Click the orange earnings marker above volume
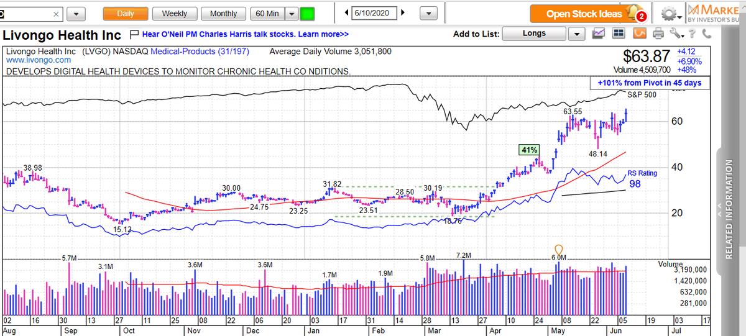Image resolution: width=746 pixels, height=336 pixels. pos(558,250)
